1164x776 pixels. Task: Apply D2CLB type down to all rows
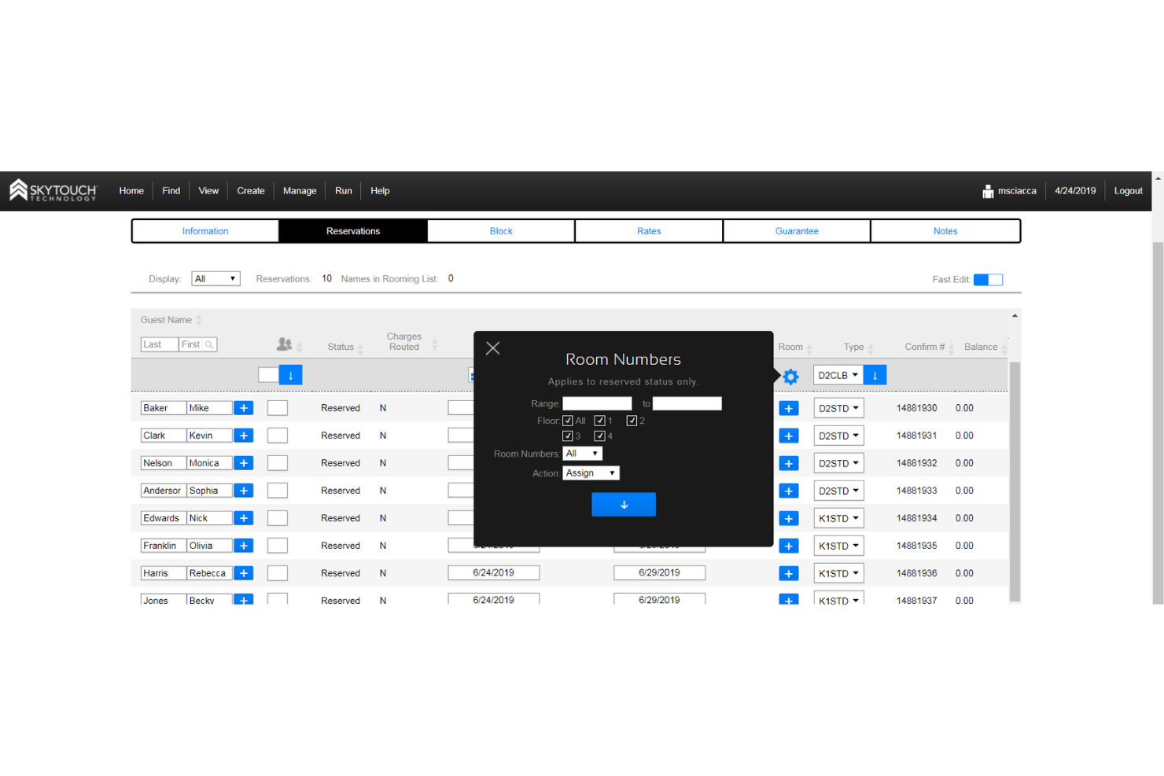[875, 375]
